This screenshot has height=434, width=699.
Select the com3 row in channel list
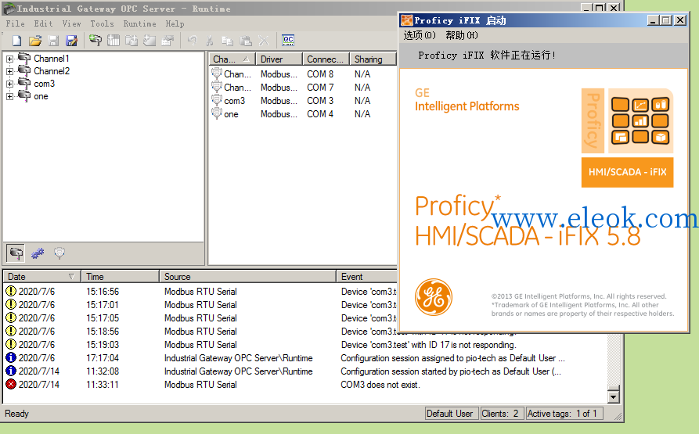click(303, 101)
